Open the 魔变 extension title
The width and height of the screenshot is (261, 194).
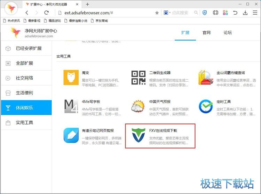coord(86,73)
